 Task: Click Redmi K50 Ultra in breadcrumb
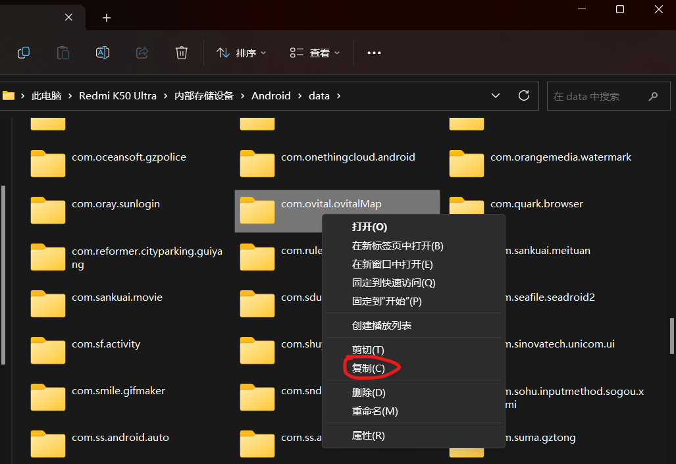118,95
